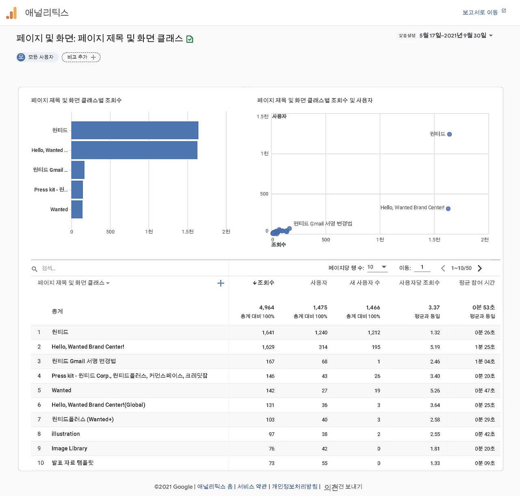The image size is (520, 496).
Task: Click the 이동 page number input
Action: [x=422, y=267]
